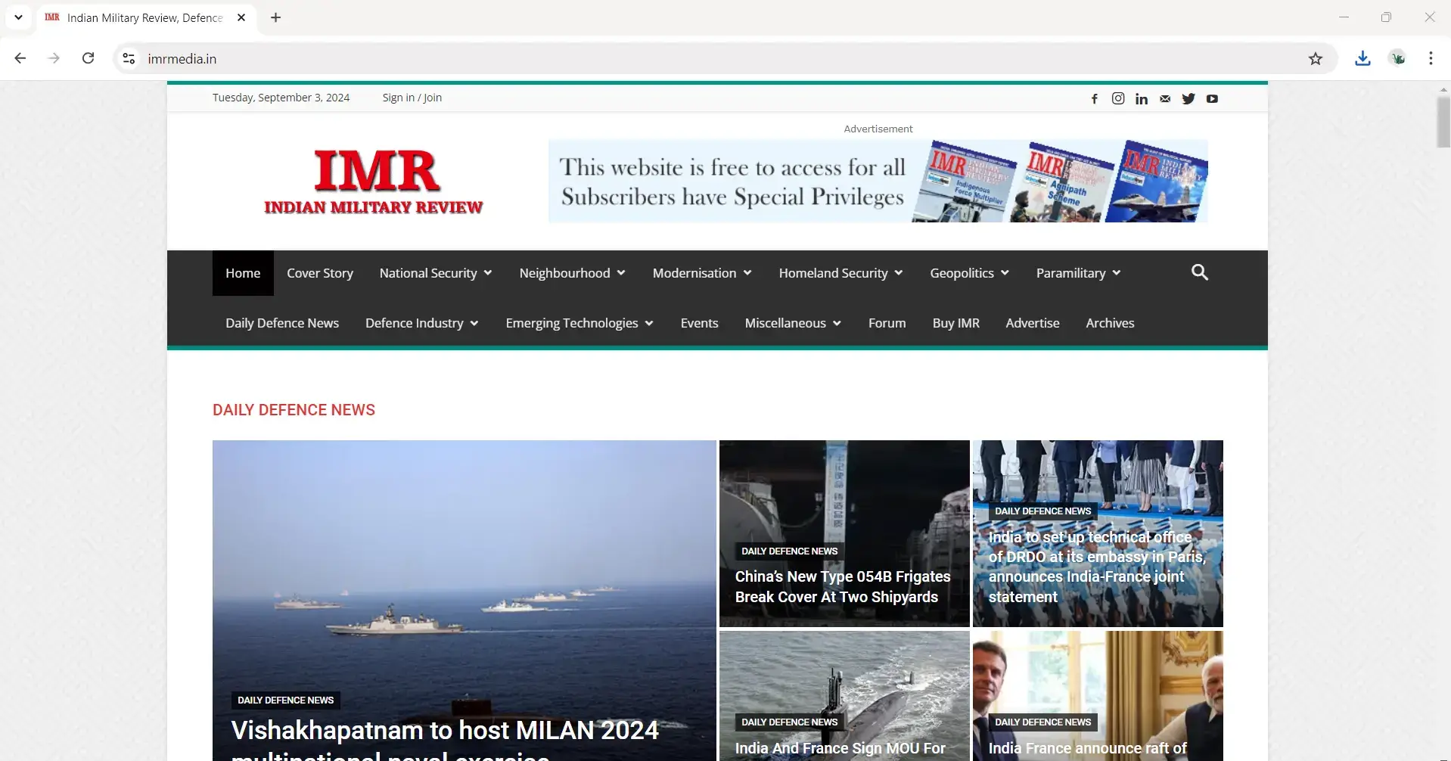Image resolution: width=1451 pixels, height=761 pixels.
Task: Click the LinkedIn icon in header
Action: [1141, 98]
